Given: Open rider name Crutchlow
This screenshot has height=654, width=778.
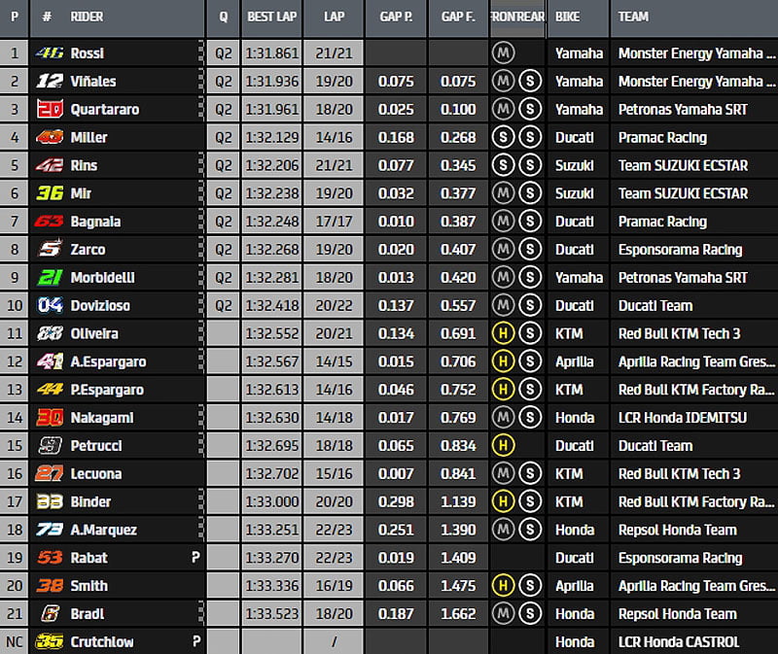Looking at the screenshot, I should 102,641.
